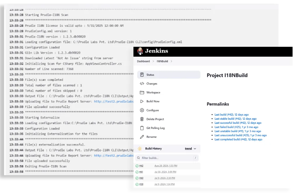Click the Workspace folder icon
This screenshot has width=299, height=193.
(142, 92)
